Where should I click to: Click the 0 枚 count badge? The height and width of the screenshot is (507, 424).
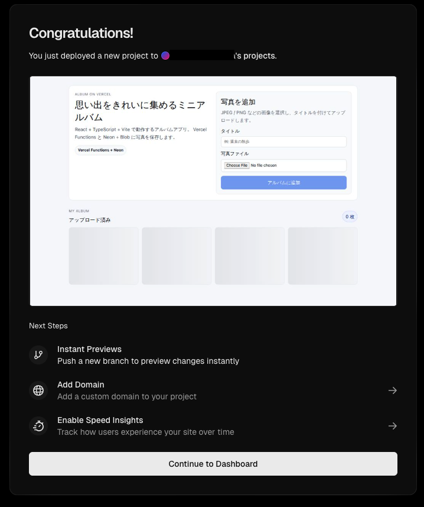[x=350, y=217]
